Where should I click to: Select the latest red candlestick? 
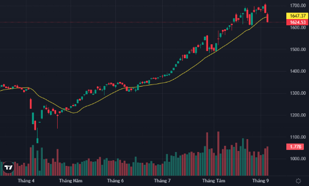click(x=267, y=18)
